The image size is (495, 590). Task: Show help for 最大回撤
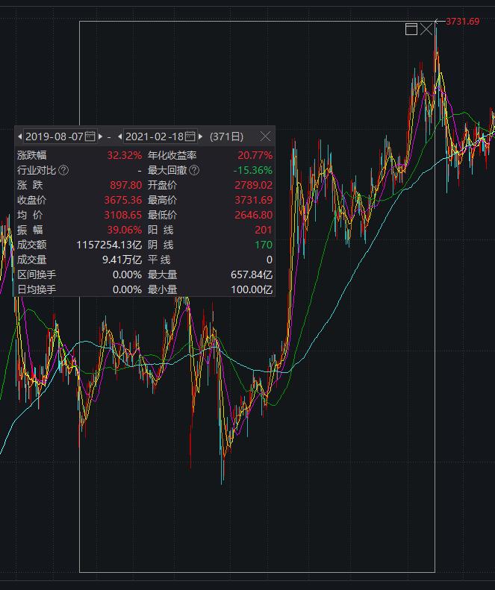click(x=194, y=170)
